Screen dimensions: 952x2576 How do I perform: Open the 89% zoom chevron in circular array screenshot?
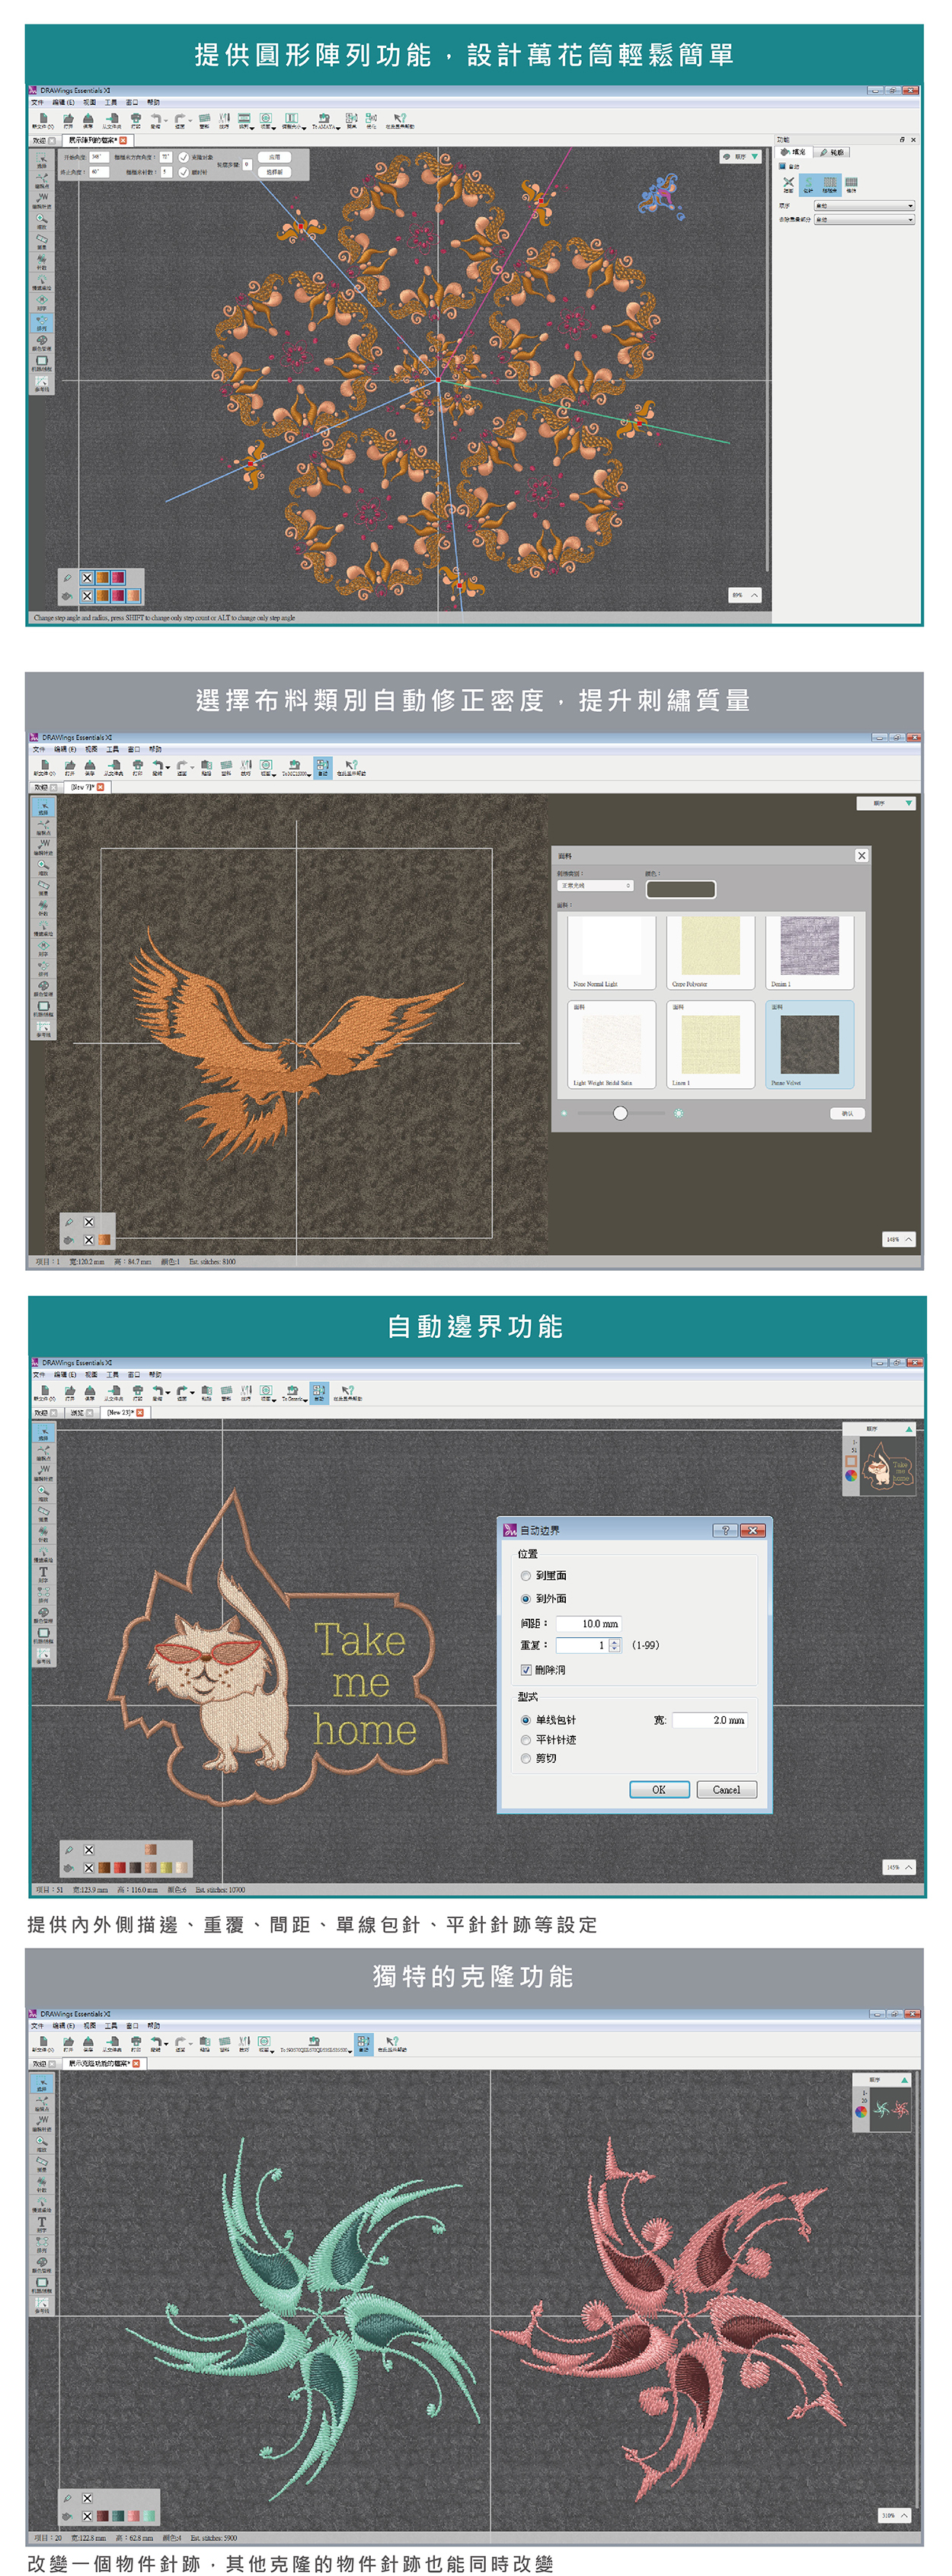[x=754, y=595]
